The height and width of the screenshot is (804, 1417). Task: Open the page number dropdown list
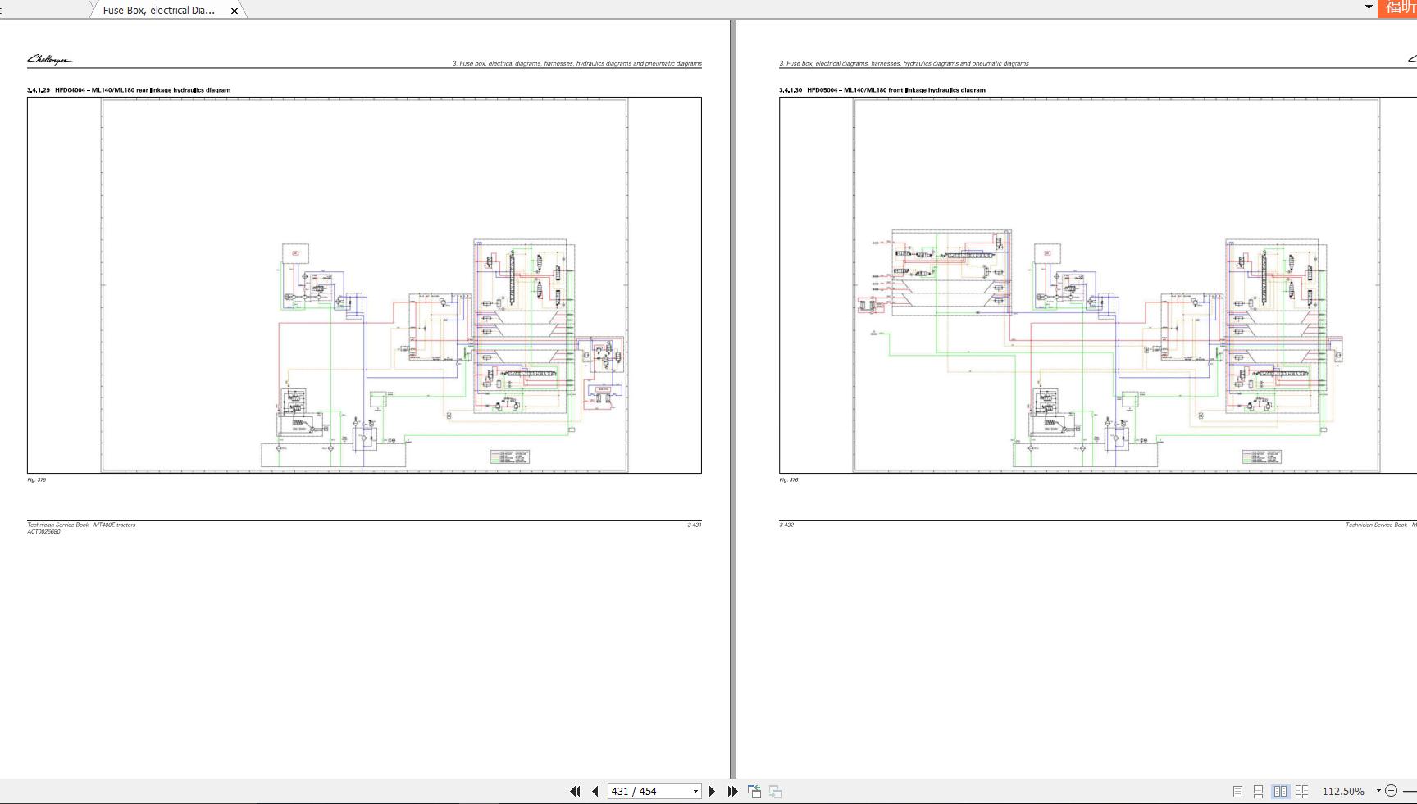pos(695,791)
